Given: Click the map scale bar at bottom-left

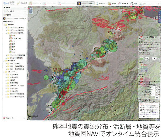Looking at the screenshot, I should [33, 116].
